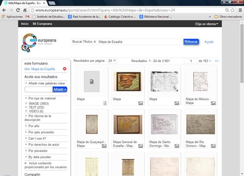Bookmark page with star icon
The width and height of the screenshot is (244, 176).
click(232, 10)
